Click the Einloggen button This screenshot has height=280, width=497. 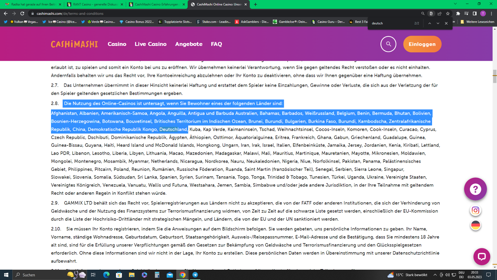tap(422, 44)
